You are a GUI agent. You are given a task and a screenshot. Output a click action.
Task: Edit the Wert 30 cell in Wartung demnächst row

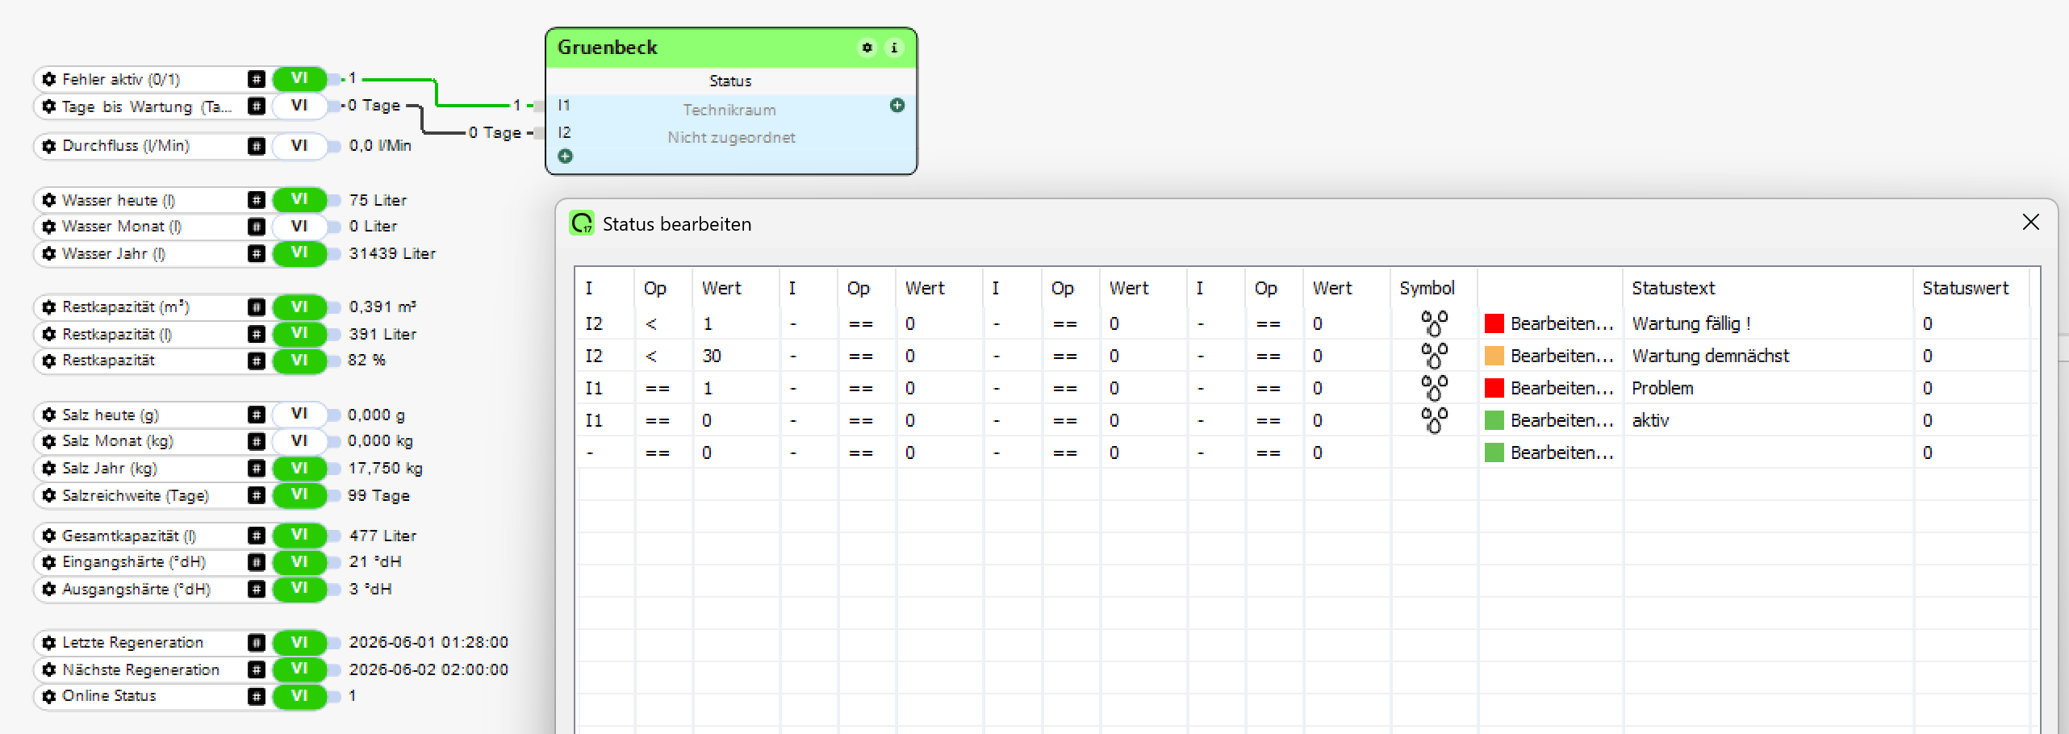pos(736,356)
